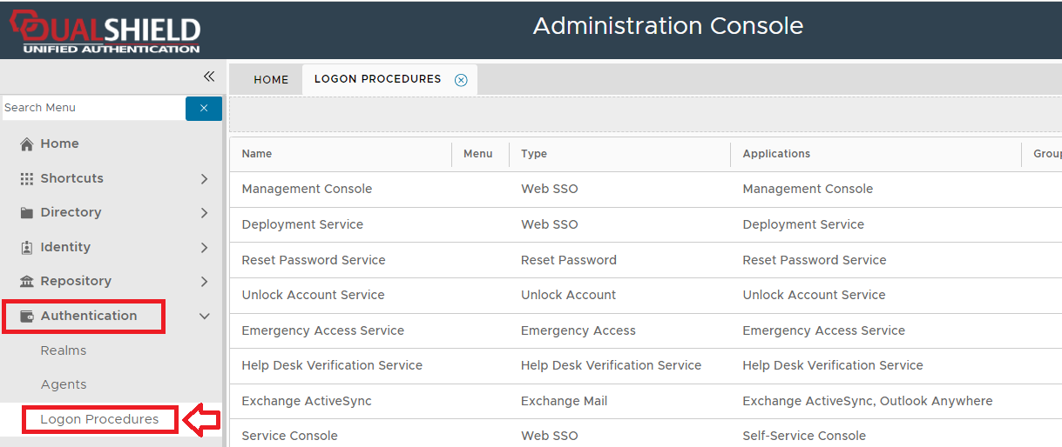Click the Shortcuts grid icon
Image resolution: width=1062 pixels, height=447 pixels.
click(x=27, y=178)
